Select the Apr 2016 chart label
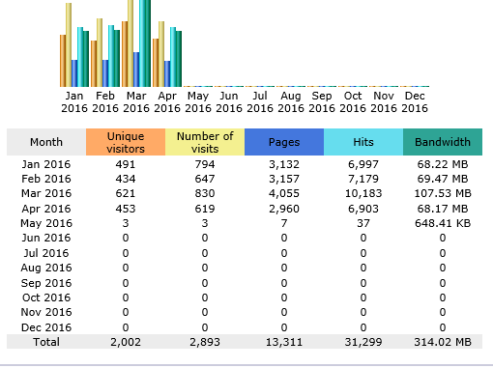Screen dimensions: 493x368 [x=167, y=101]
